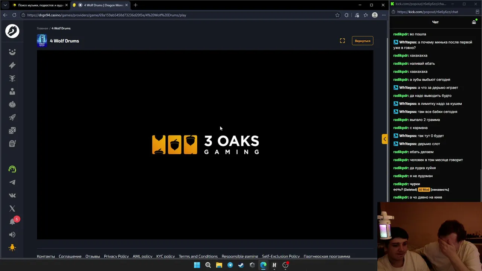Screen dimensions: 482x271
Task: Open the Privacy Policy footer link
Action: tap(116, 256)
